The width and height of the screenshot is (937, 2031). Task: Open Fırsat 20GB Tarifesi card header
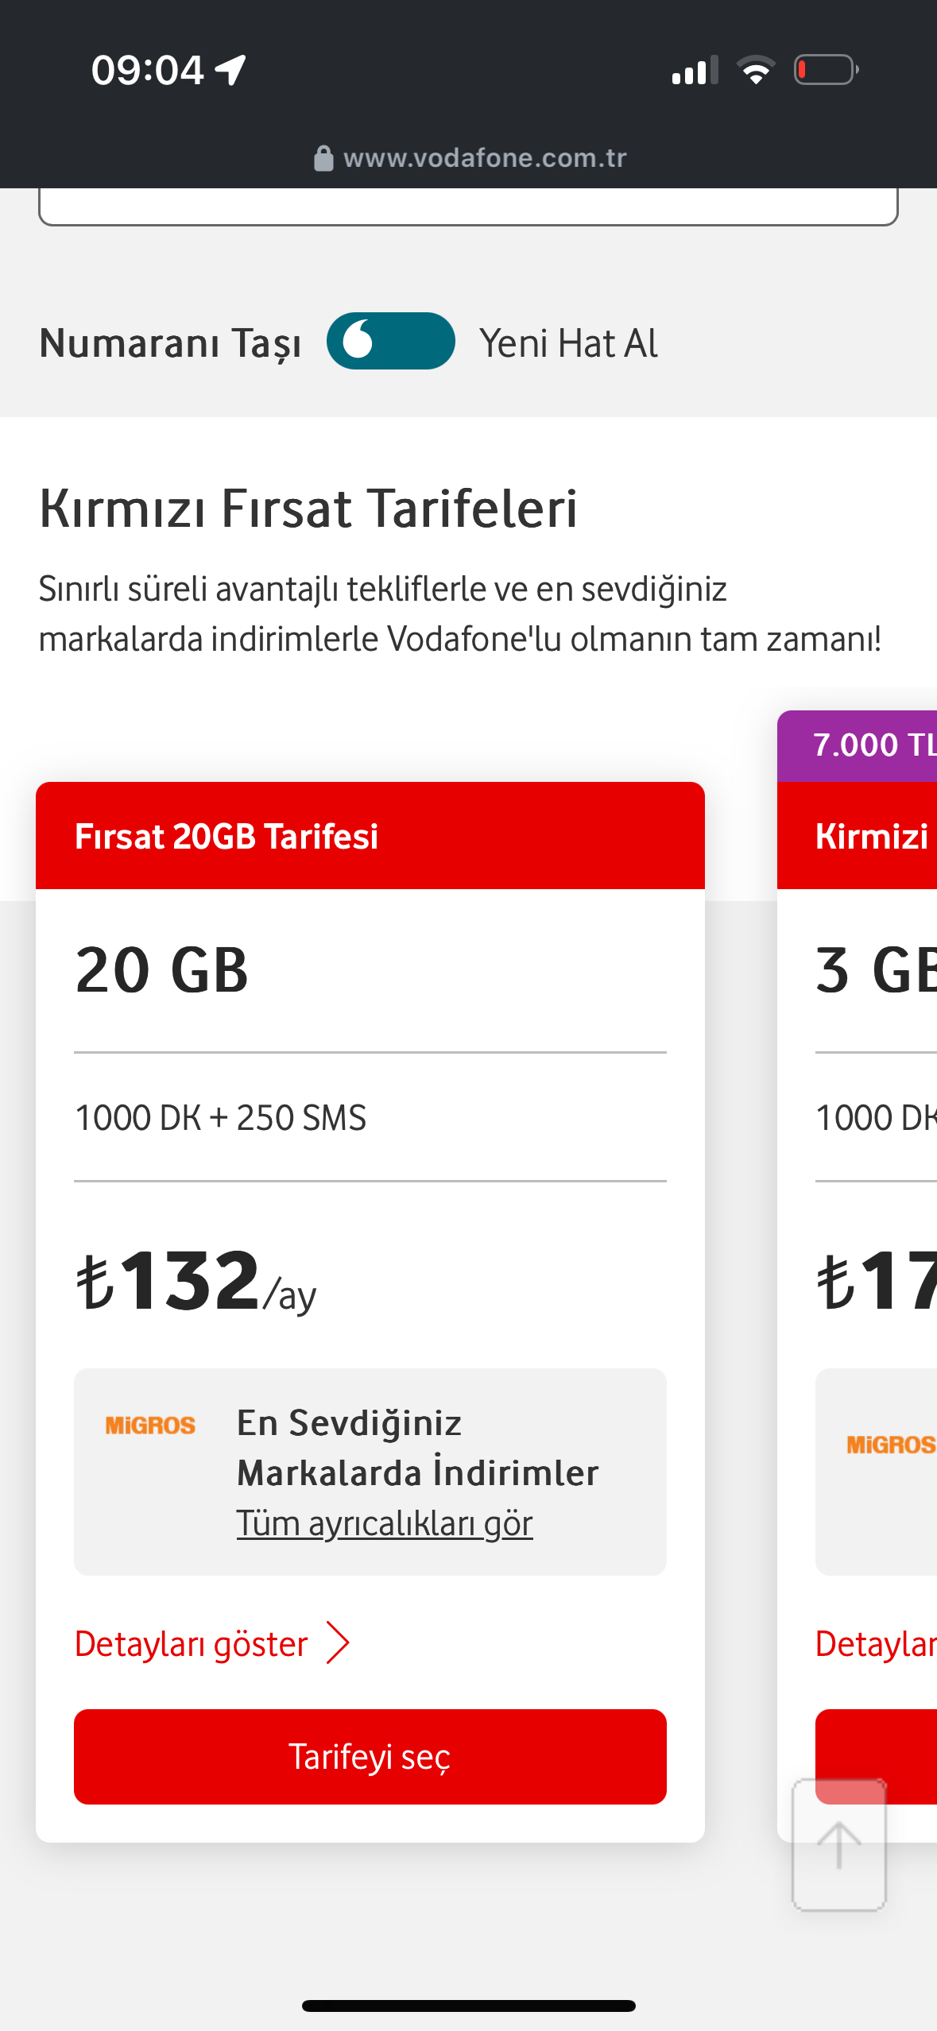[x=370, y=836]
